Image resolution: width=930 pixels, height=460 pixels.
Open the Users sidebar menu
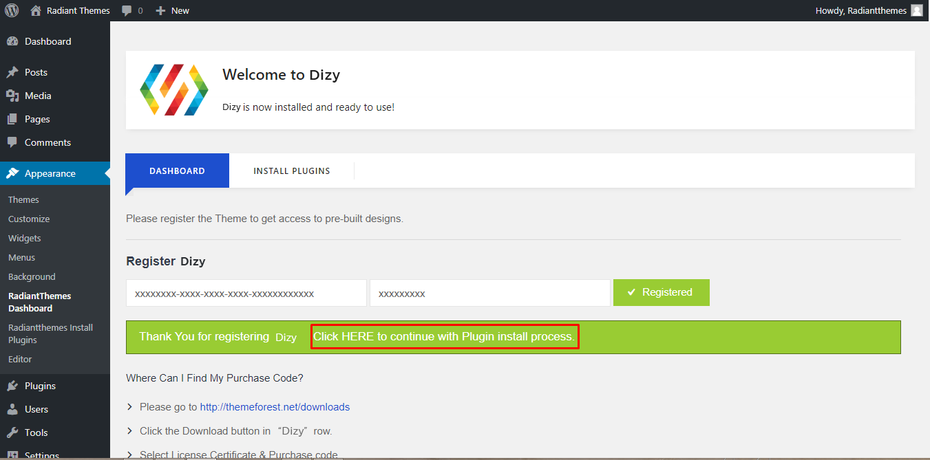[36, 409]
